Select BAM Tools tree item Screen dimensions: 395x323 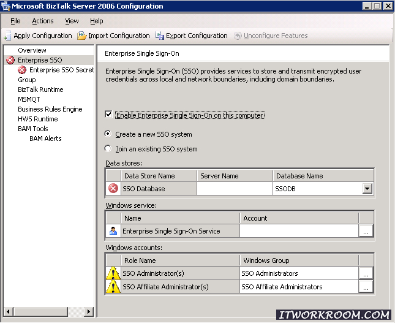pos(32,129)
